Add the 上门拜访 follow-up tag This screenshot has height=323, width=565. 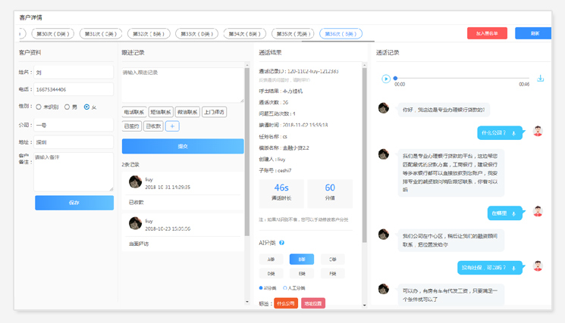pos(214,112)
